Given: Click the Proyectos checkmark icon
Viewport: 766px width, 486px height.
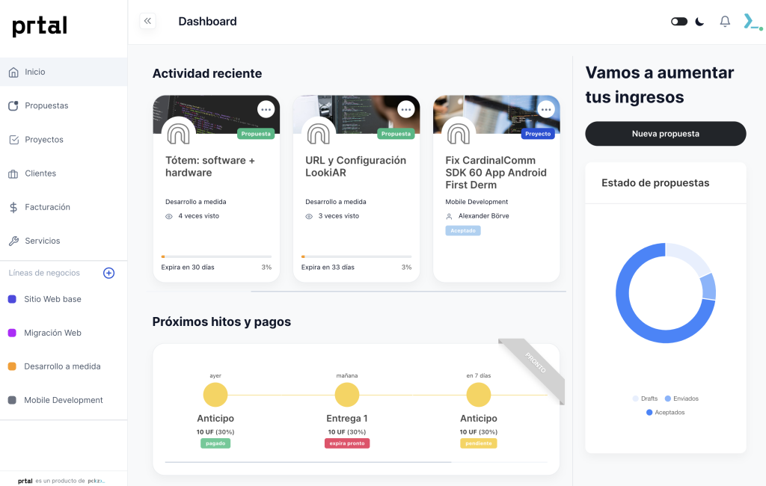Looking at the screenshot, I should tap(13, 140).
